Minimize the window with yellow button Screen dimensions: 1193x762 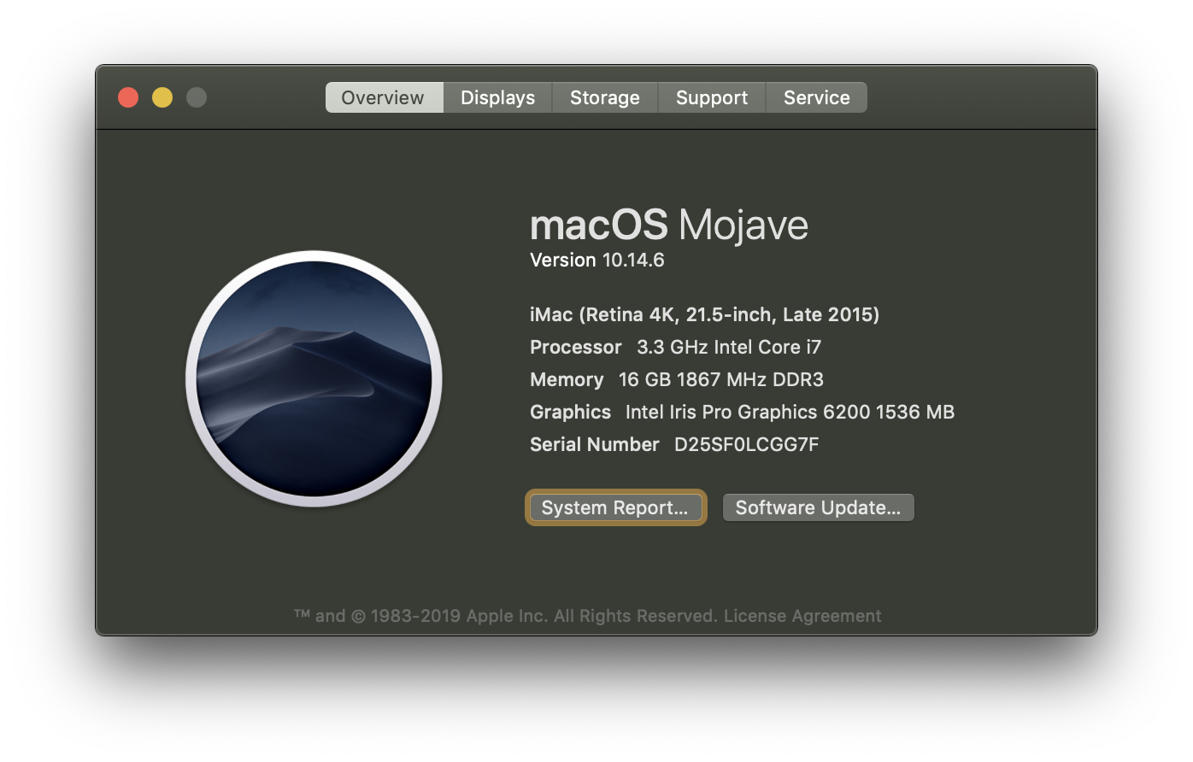pyautogui.click(x=162, y=97)
